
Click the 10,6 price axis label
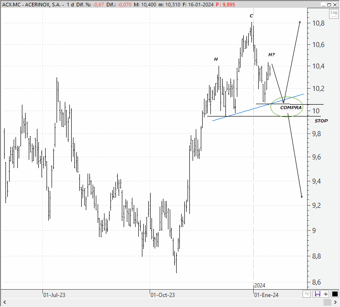[x=318, y=45]
